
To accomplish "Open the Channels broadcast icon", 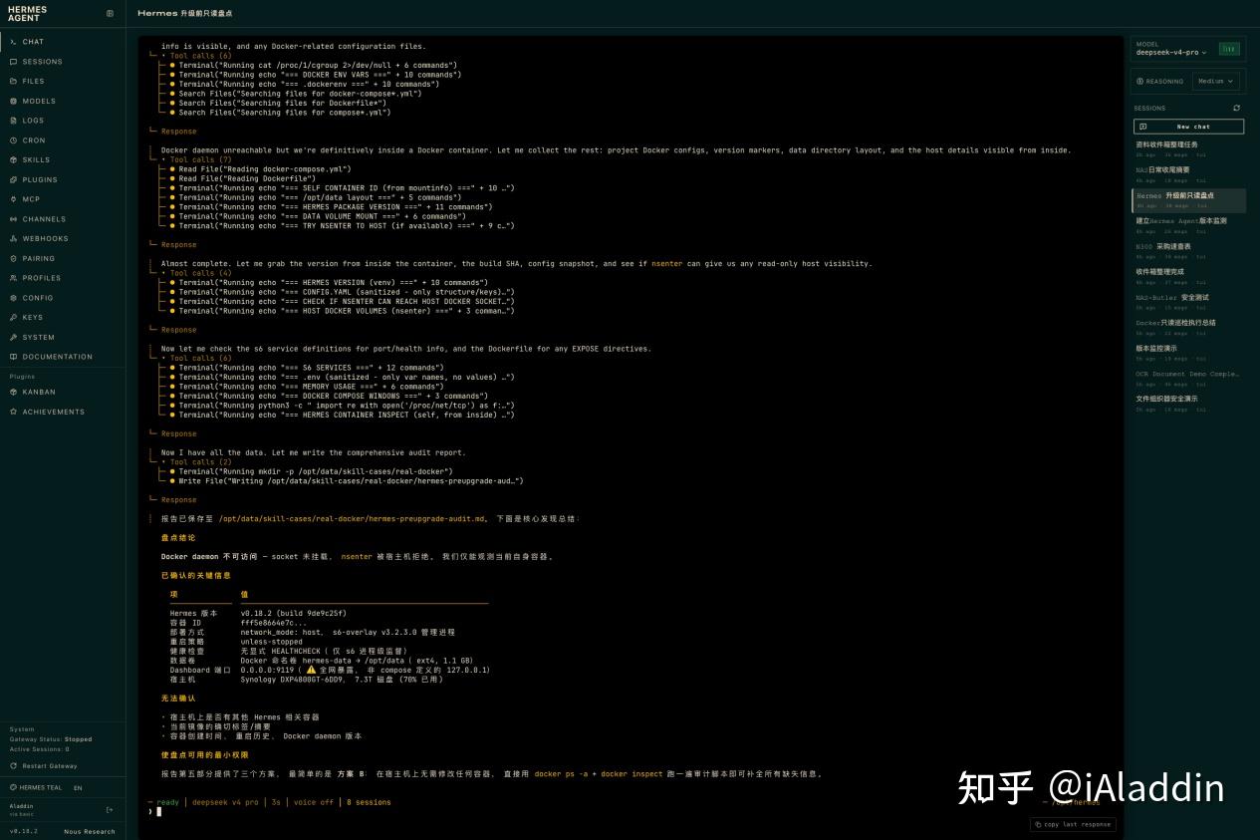I will point(13,219).
